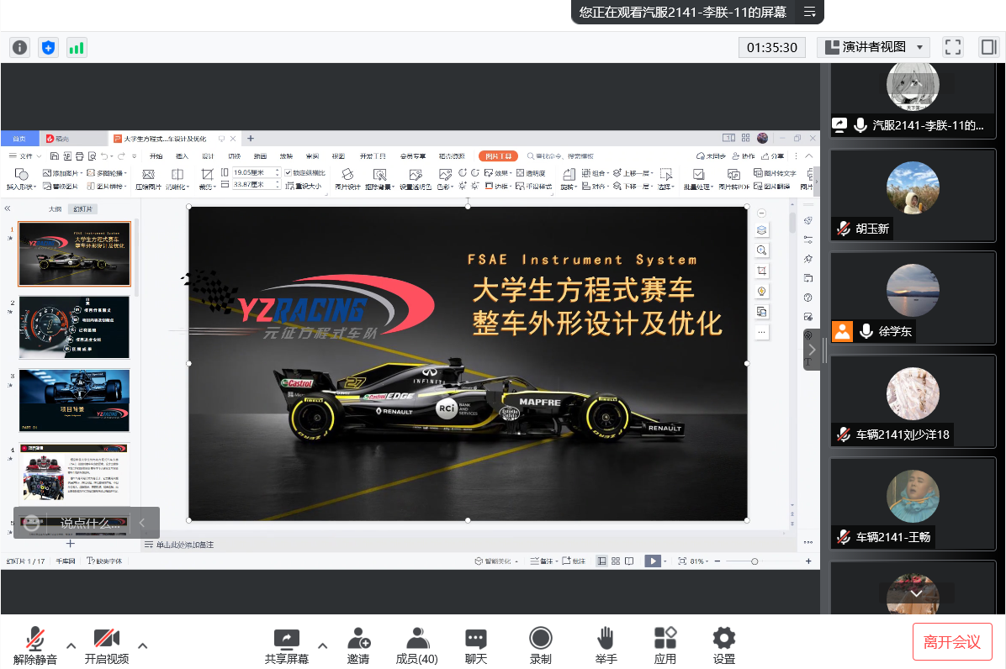
Task: Open the 聊天 chat window
Action: (476, 645)
